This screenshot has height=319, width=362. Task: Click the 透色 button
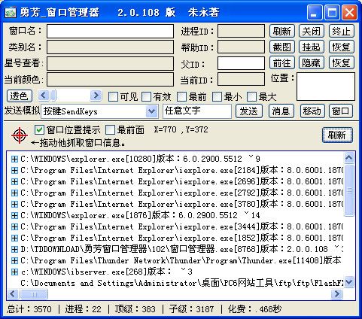click(x=20, y=96)
